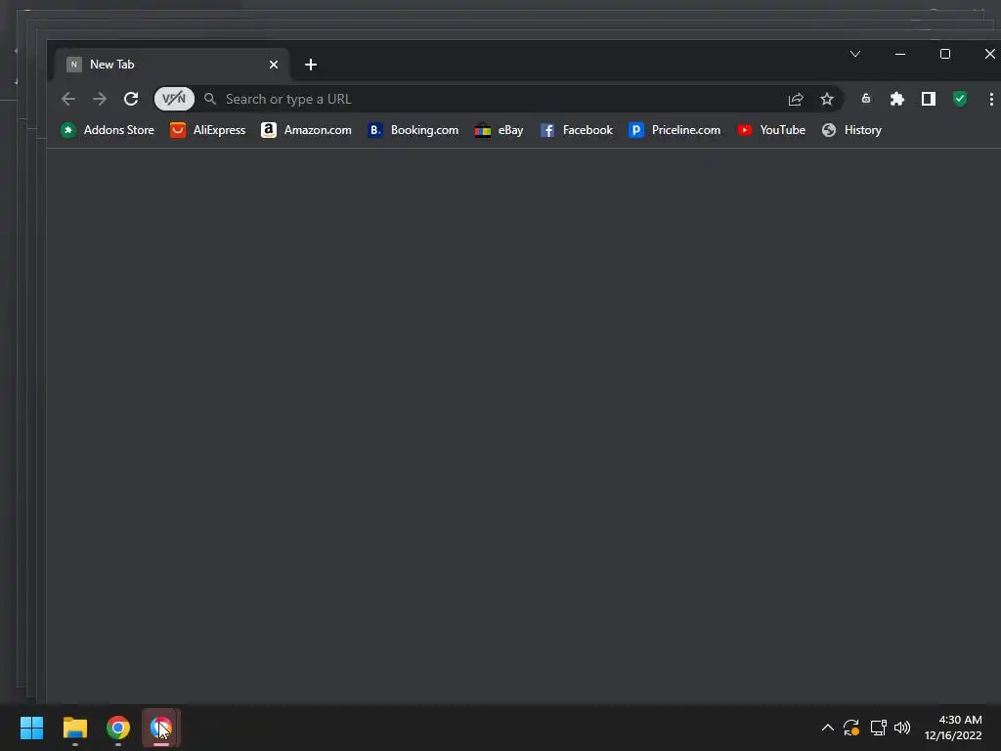
Task: Open Booking.com bookmark
Action: pos(413,130)
